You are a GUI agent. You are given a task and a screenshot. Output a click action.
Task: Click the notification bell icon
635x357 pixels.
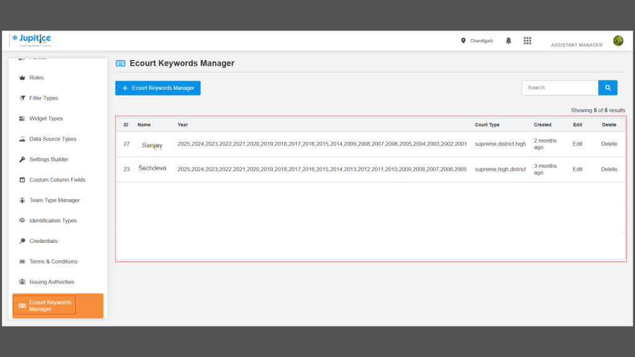(x=508, y=41)
